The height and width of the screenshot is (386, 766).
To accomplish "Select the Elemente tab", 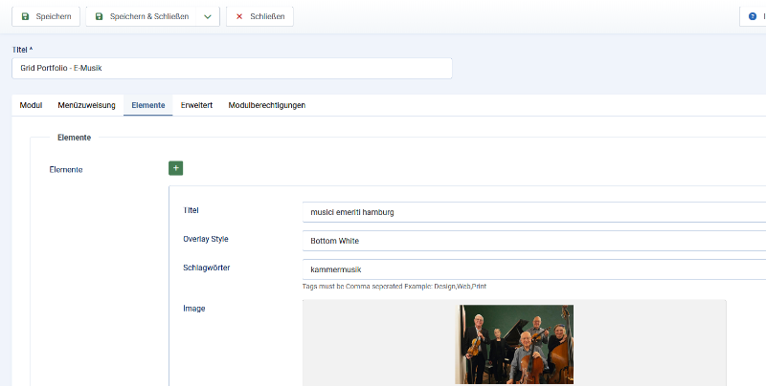I will click(x=148, y=105).
